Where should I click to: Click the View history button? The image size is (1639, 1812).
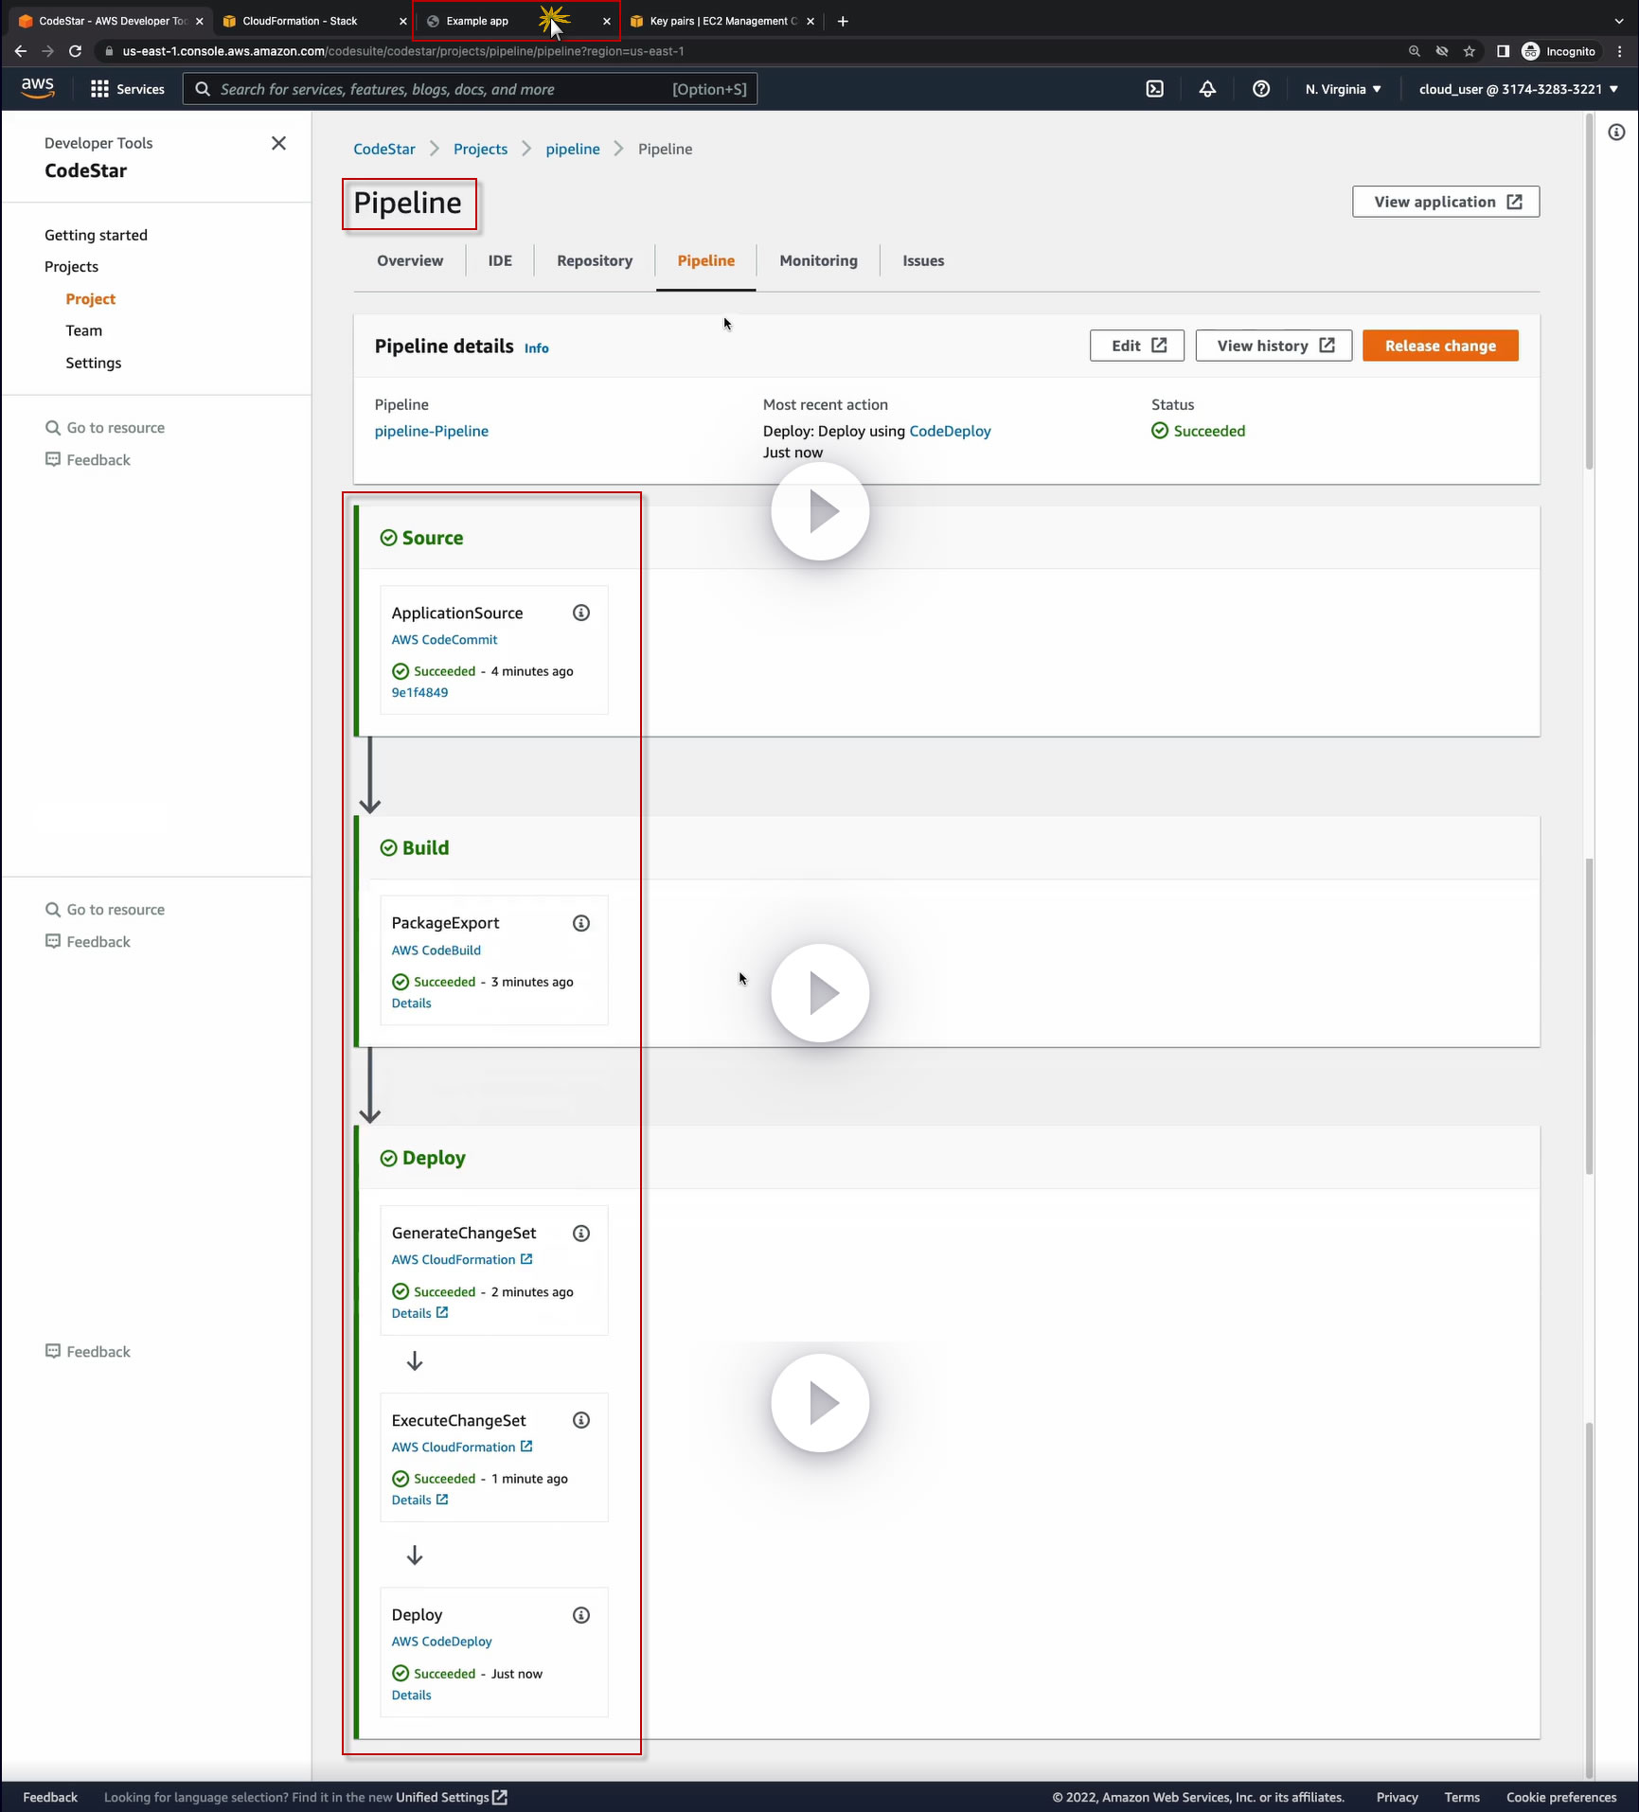(x=1274, y=346)
